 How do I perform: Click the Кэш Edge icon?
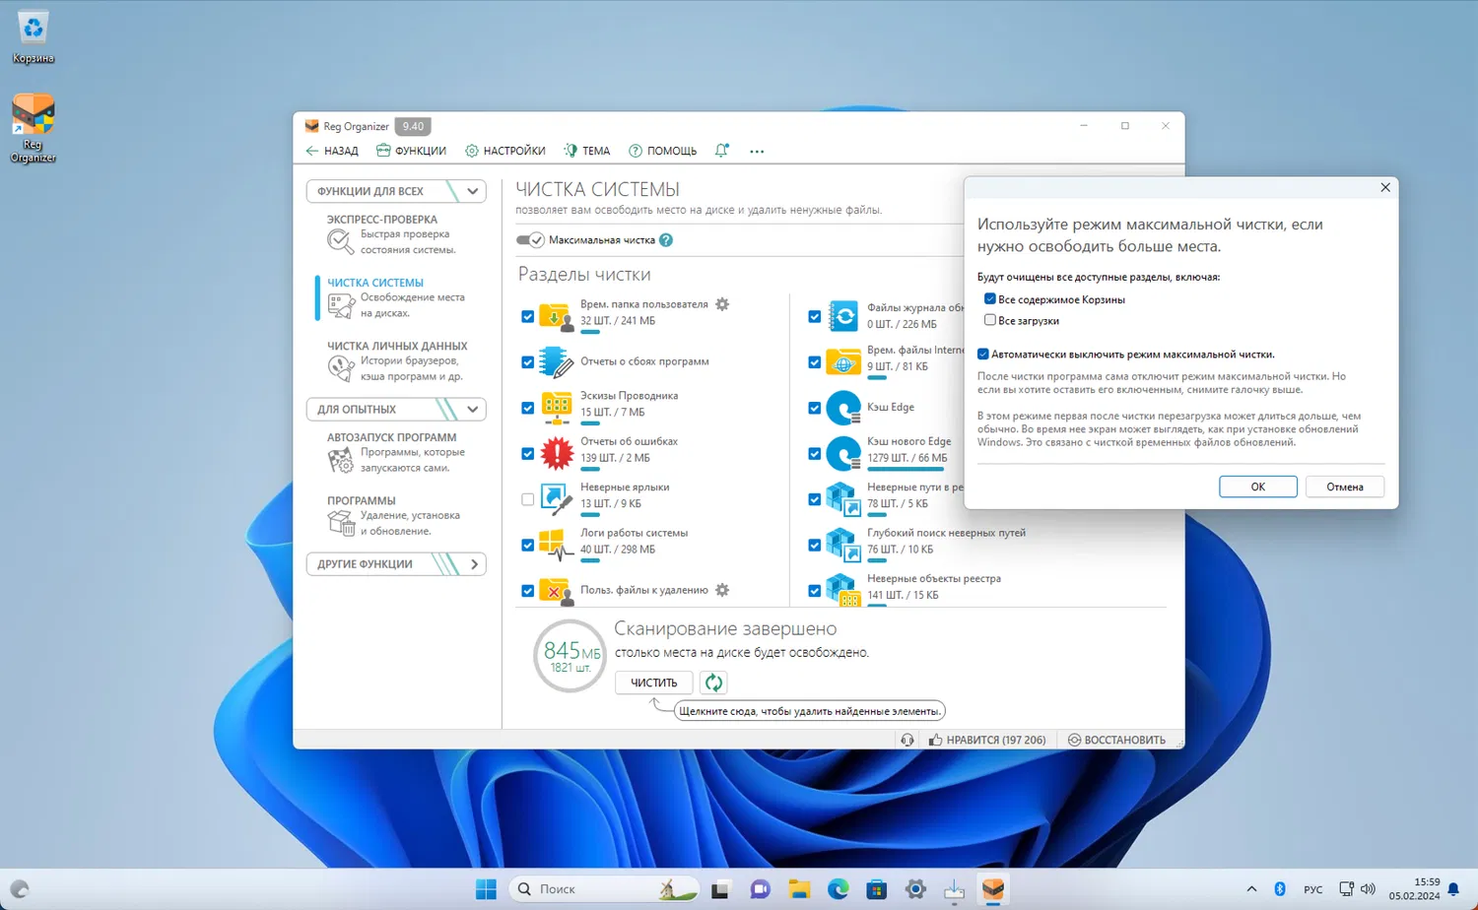click(x=843, y=407)
